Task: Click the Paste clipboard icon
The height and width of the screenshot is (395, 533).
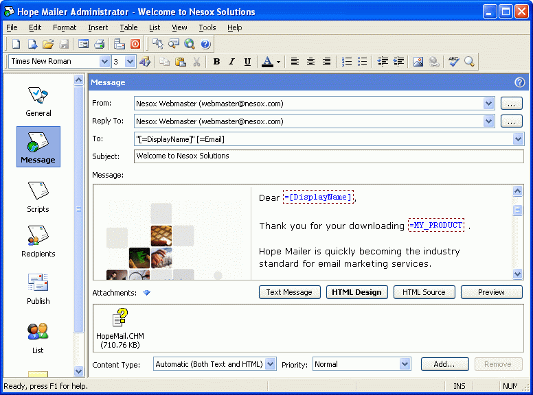Action: 181,62
